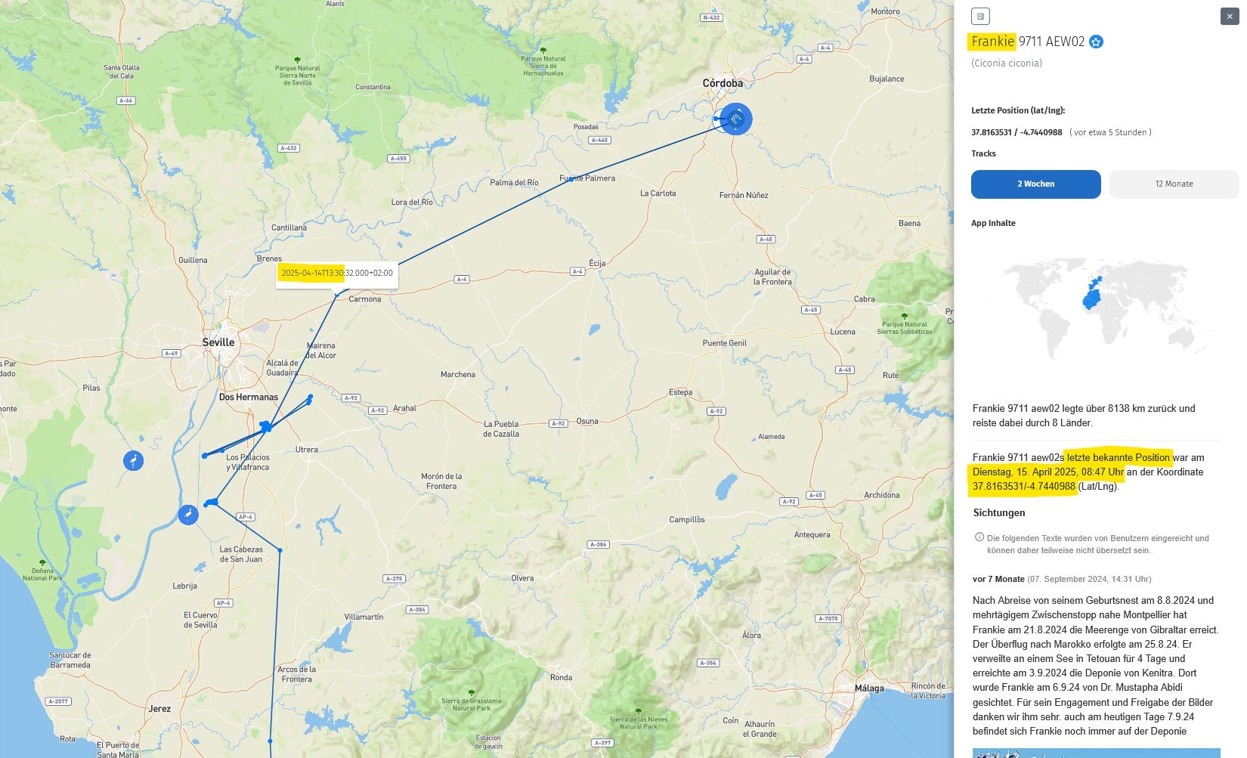Click the track point timestamp tooltip near Carmona

[x=337, y=274]
